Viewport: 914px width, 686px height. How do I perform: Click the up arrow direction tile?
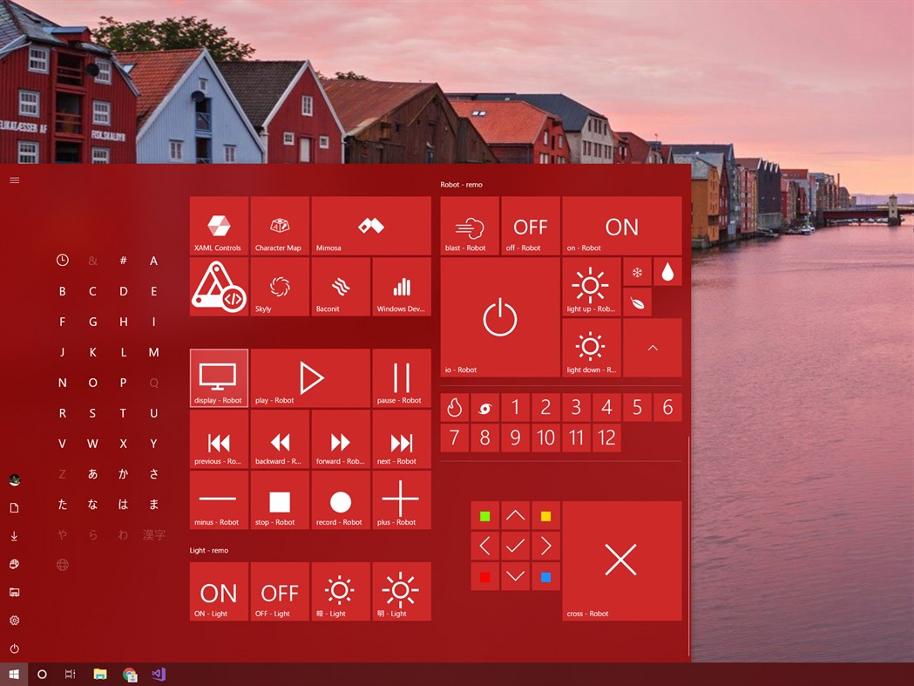point(515,516)
